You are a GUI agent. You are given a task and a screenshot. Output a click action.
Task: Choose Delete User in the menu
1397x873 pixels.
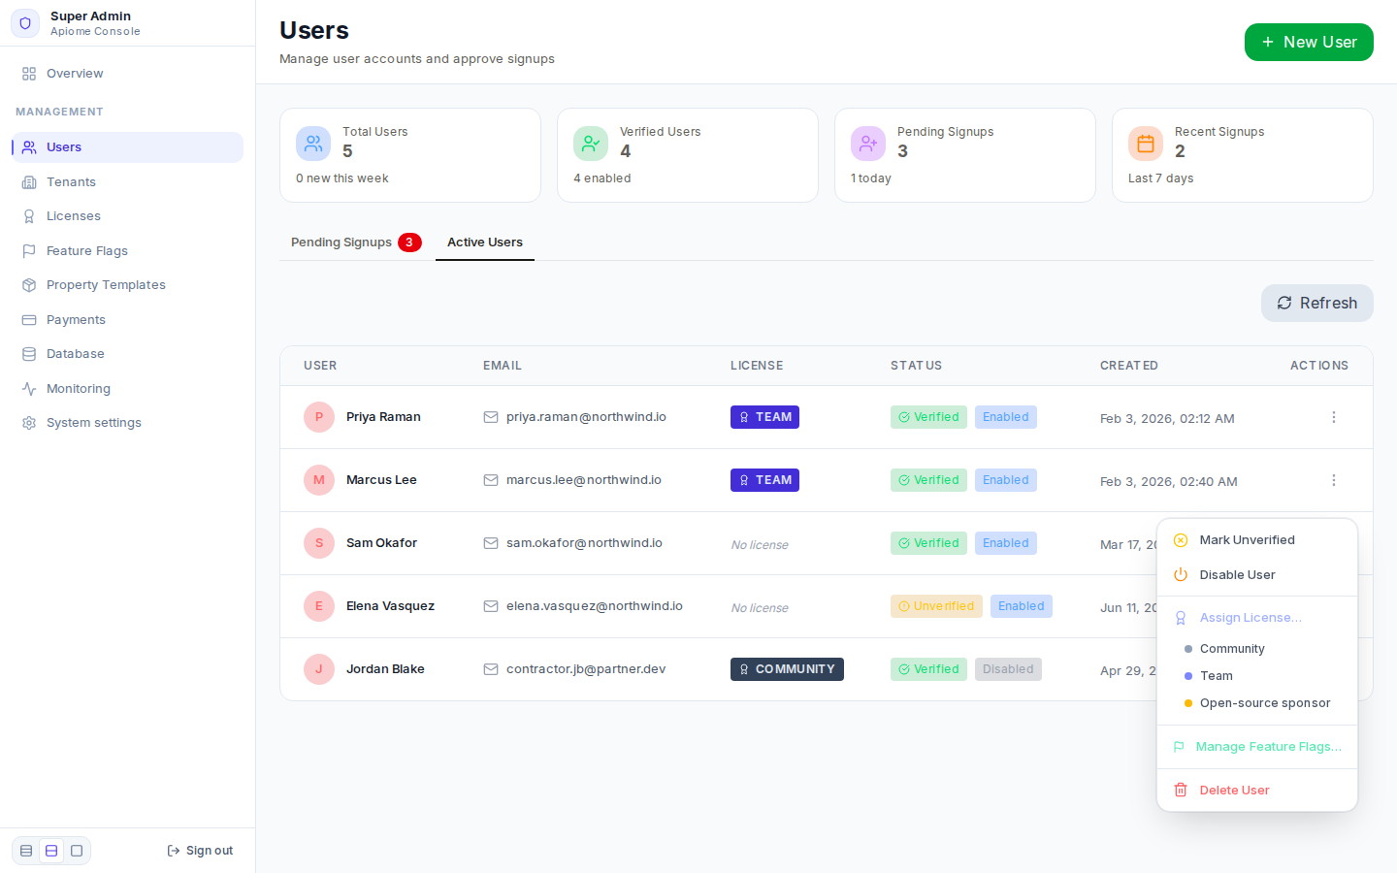pyautogui.click(x=1257, y=791)
